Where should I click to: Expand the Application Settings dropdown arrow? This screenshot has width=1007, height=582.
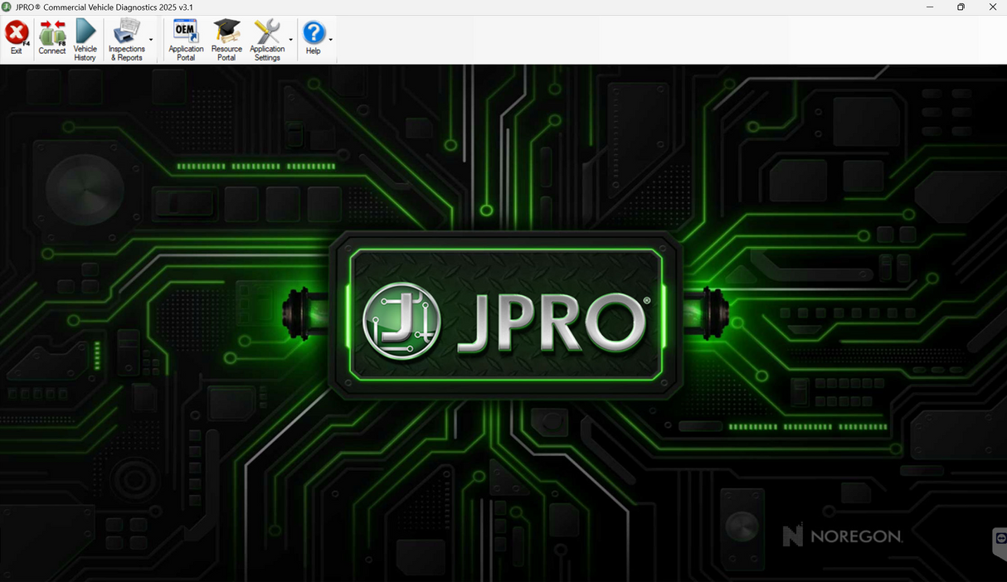tap(291, 40)
